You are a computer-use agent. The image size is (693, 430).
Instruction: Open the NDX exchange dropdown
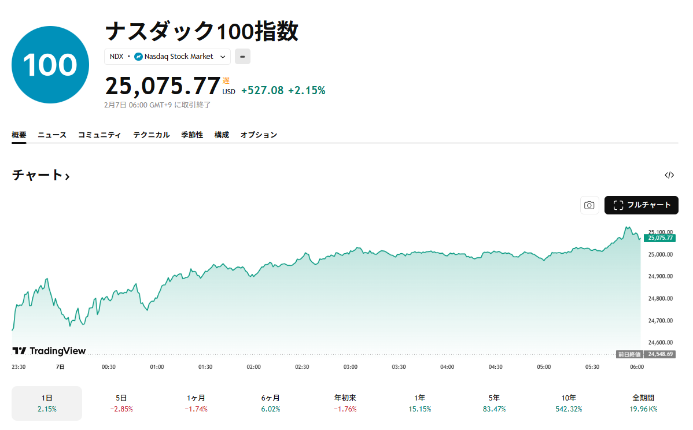tap(222, 57)
